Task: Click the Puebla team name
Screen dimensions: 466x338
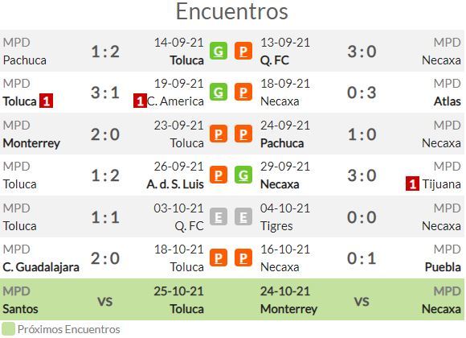Action: pos(443,267)
